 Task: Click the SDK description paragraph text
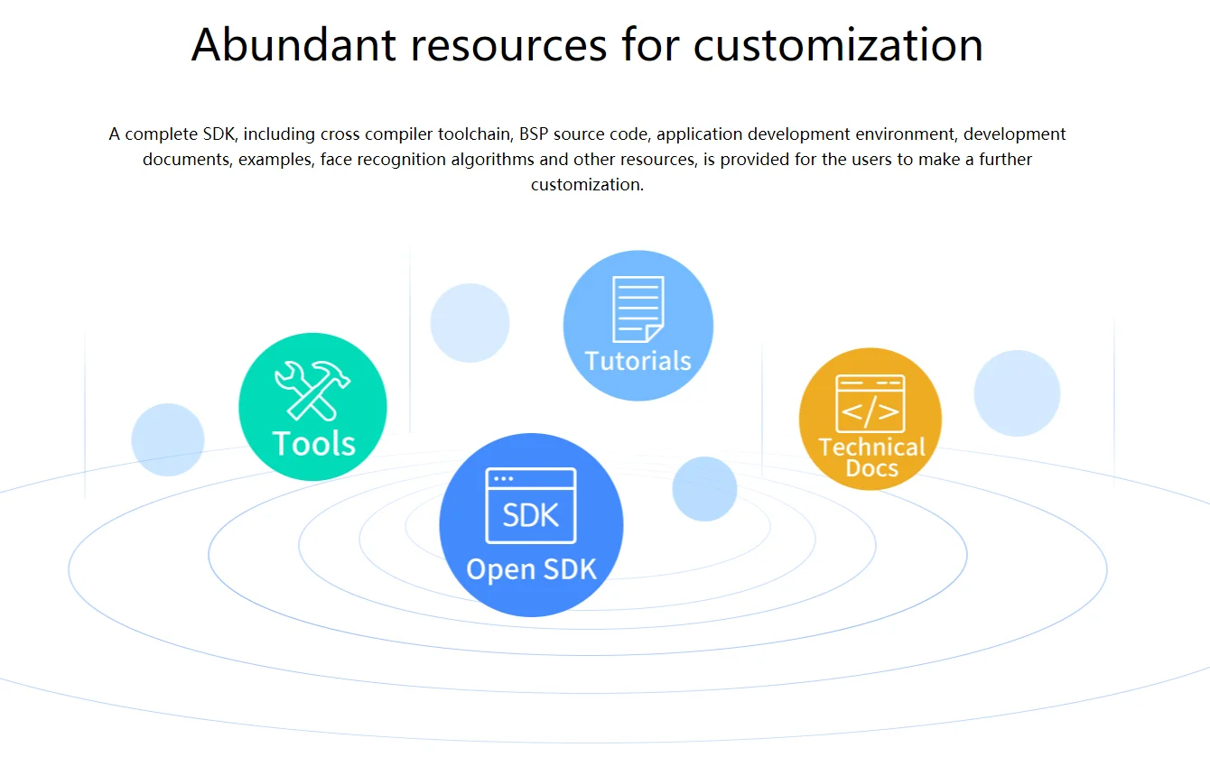tap(587, 159)
